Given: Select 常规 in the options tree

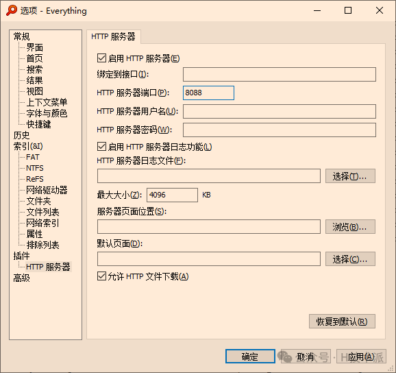Looking at the screenshot, I should click(21, 36).
